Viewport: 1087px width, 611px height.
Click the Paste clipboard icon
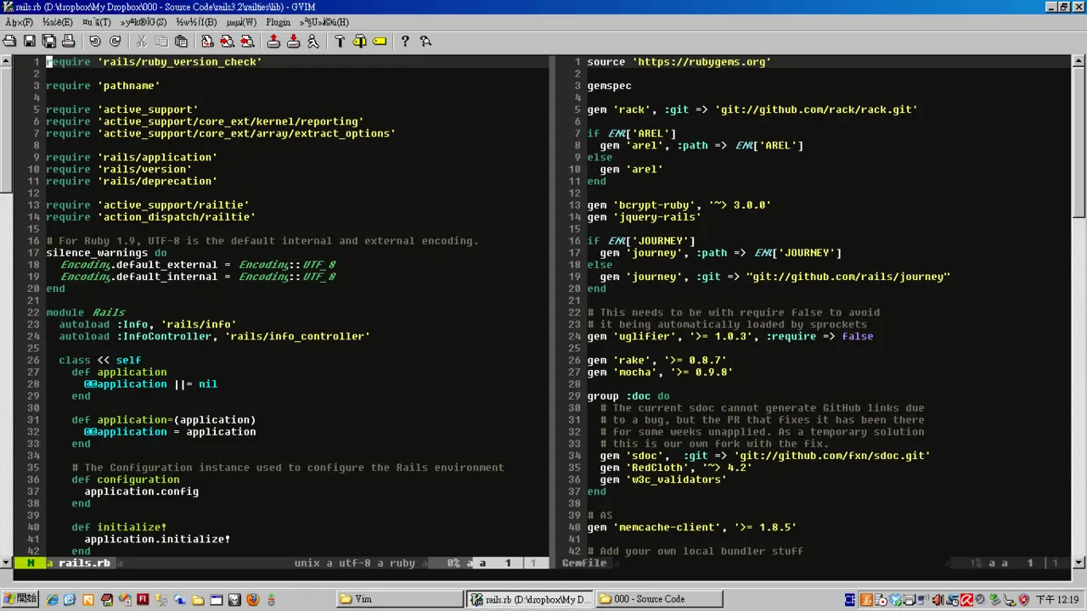coord(181,41)
